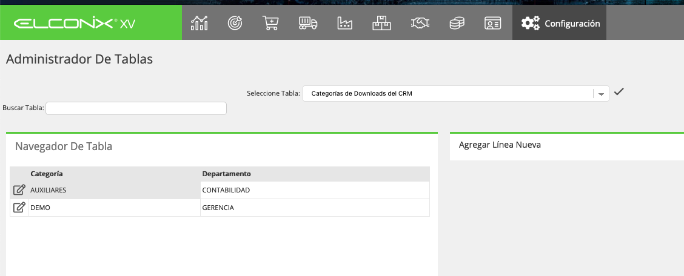Select the coins stack finance icon

click(457, 23)
